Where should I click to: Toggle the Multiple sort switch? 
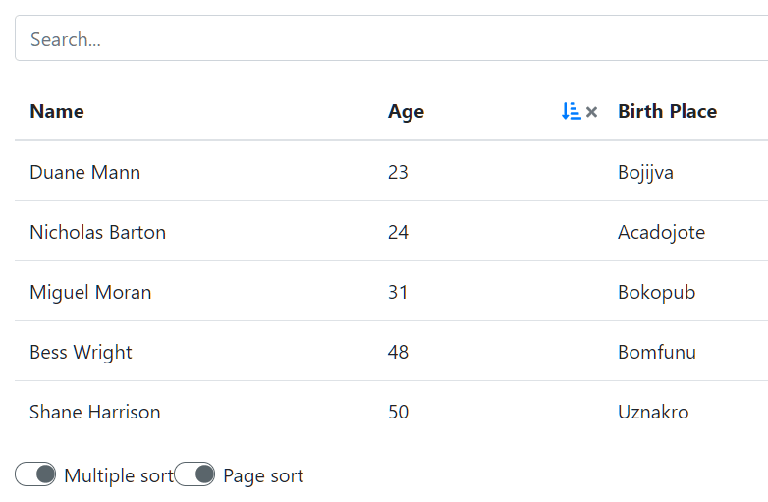(35, 474)
